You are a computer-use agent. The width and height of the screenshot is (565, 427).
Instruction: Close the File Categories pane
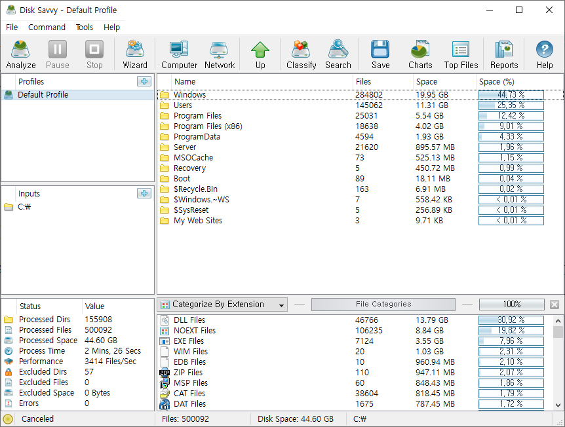555,305
